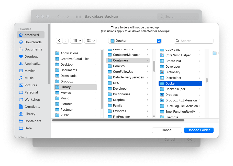Expand the DockerHelper folder chevron

[x=200, y=89]
